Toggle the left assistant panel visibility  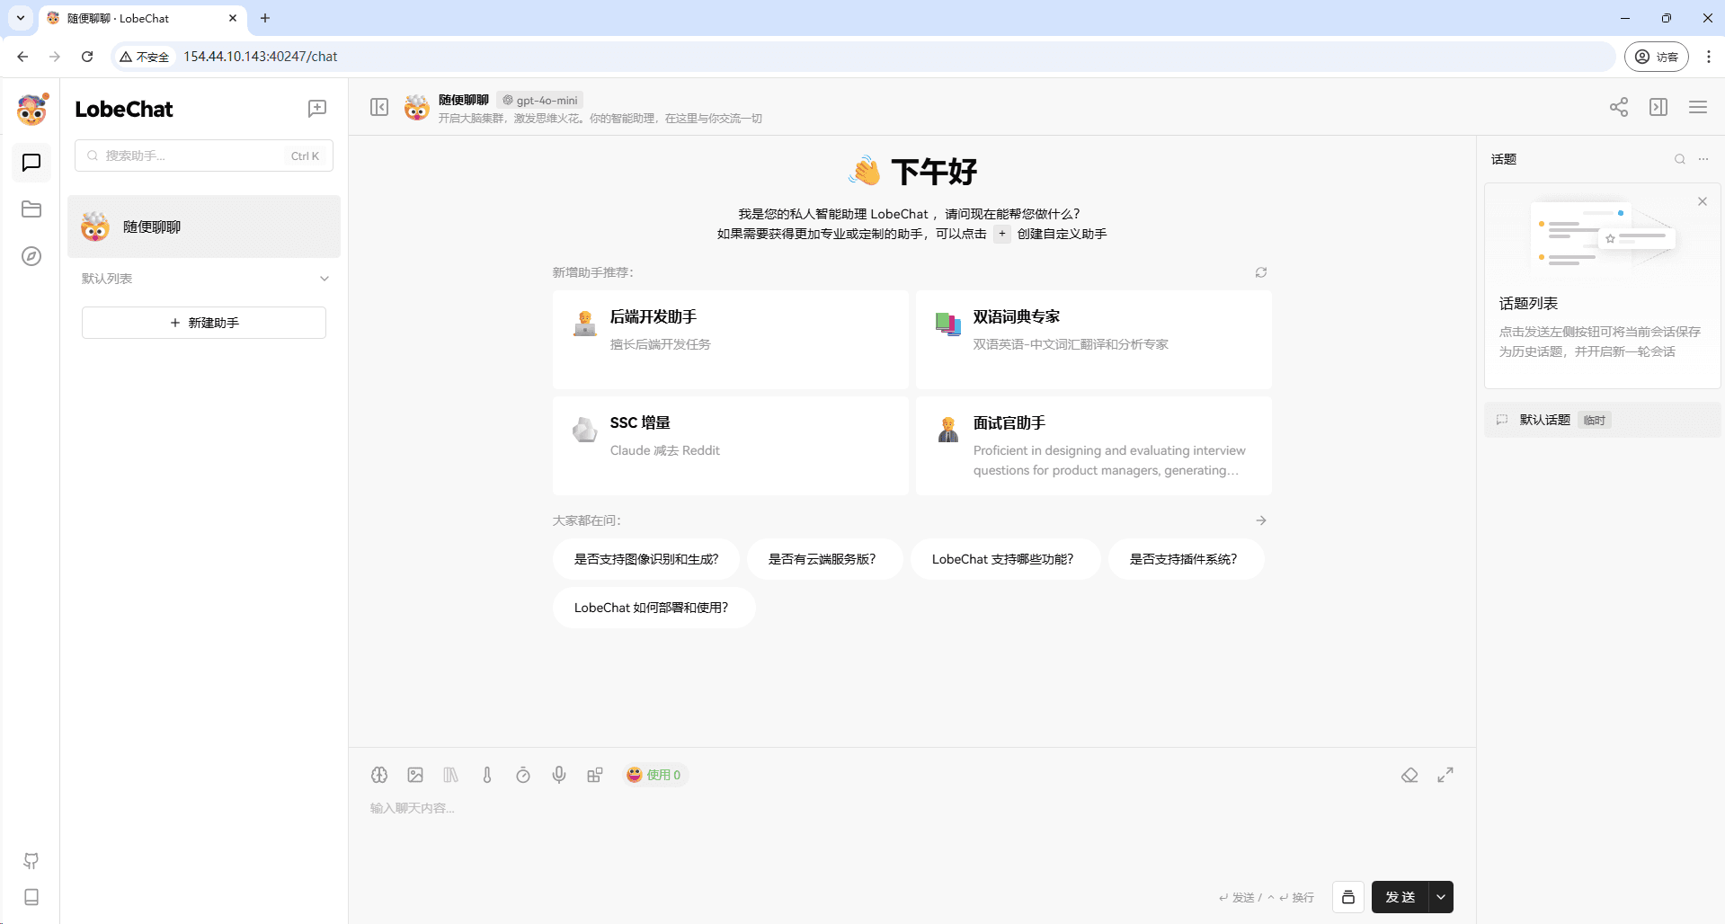[x=379, y=108]
